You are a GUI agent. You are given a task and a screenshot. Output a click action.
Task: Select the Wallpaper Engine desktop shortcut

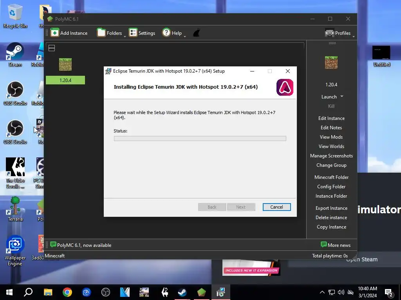coord(15,250)
